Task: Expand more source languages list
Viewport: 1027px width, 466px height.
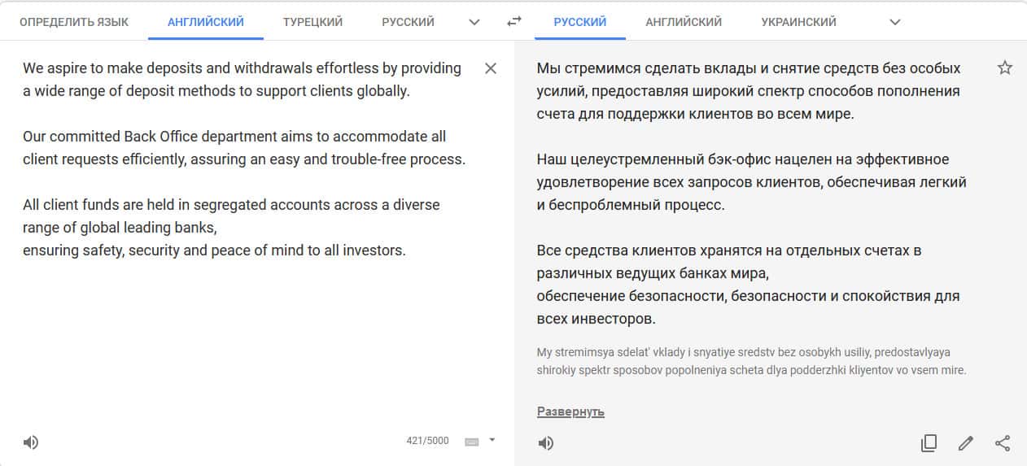Action: [x=474, y=22]
